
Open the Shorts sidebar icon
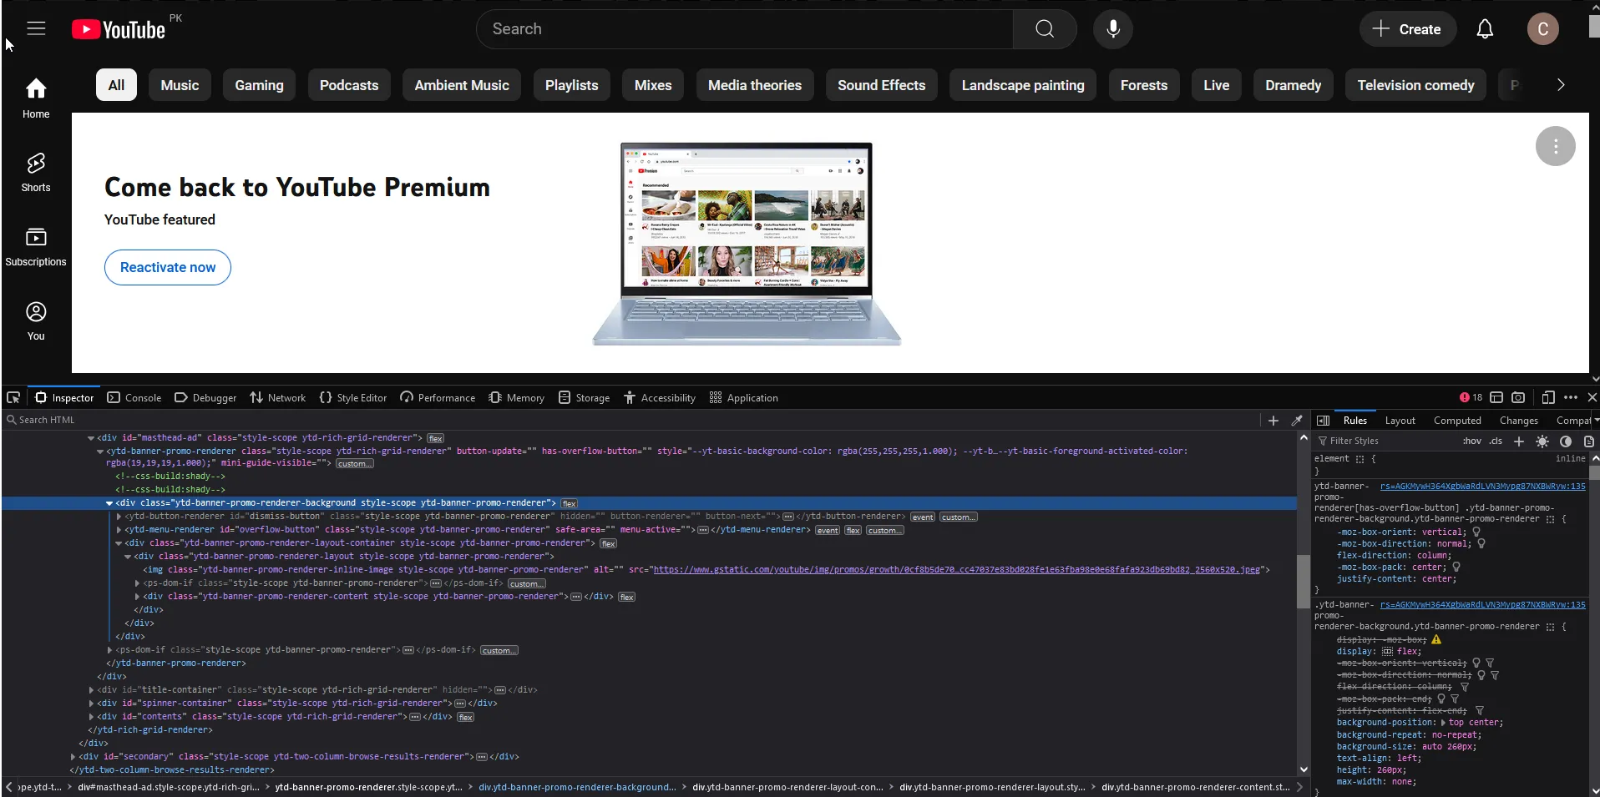click(x=36, y=172)
